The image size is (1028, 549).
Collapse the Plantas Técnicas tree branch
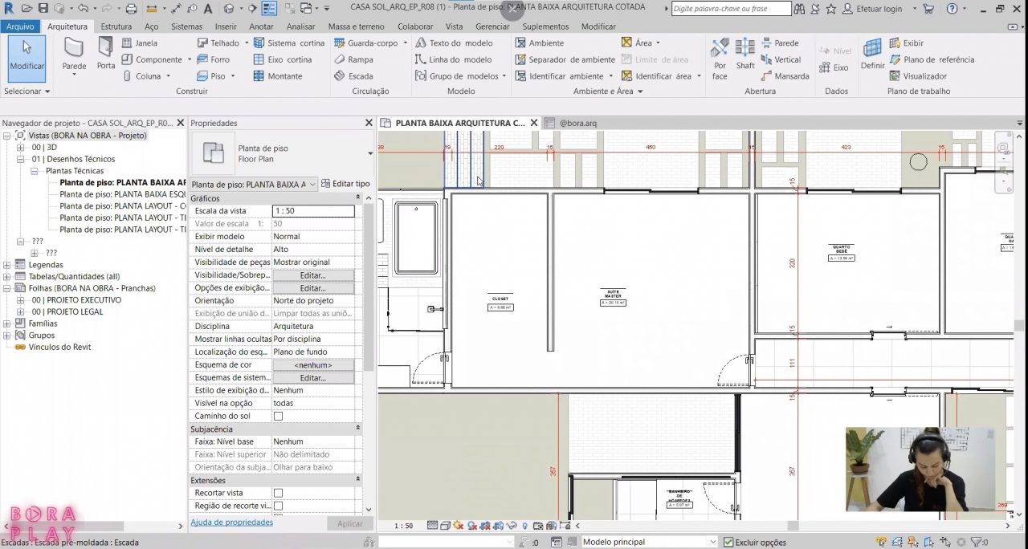coord(34,171)
